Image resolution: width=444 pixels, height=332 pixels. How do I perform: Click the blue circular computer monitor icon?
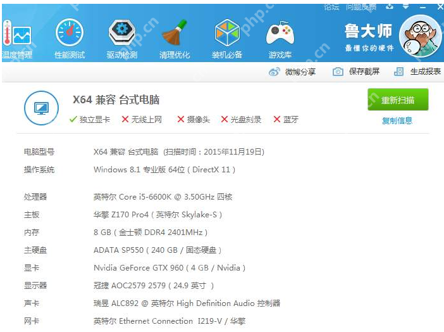click(41, 108)
